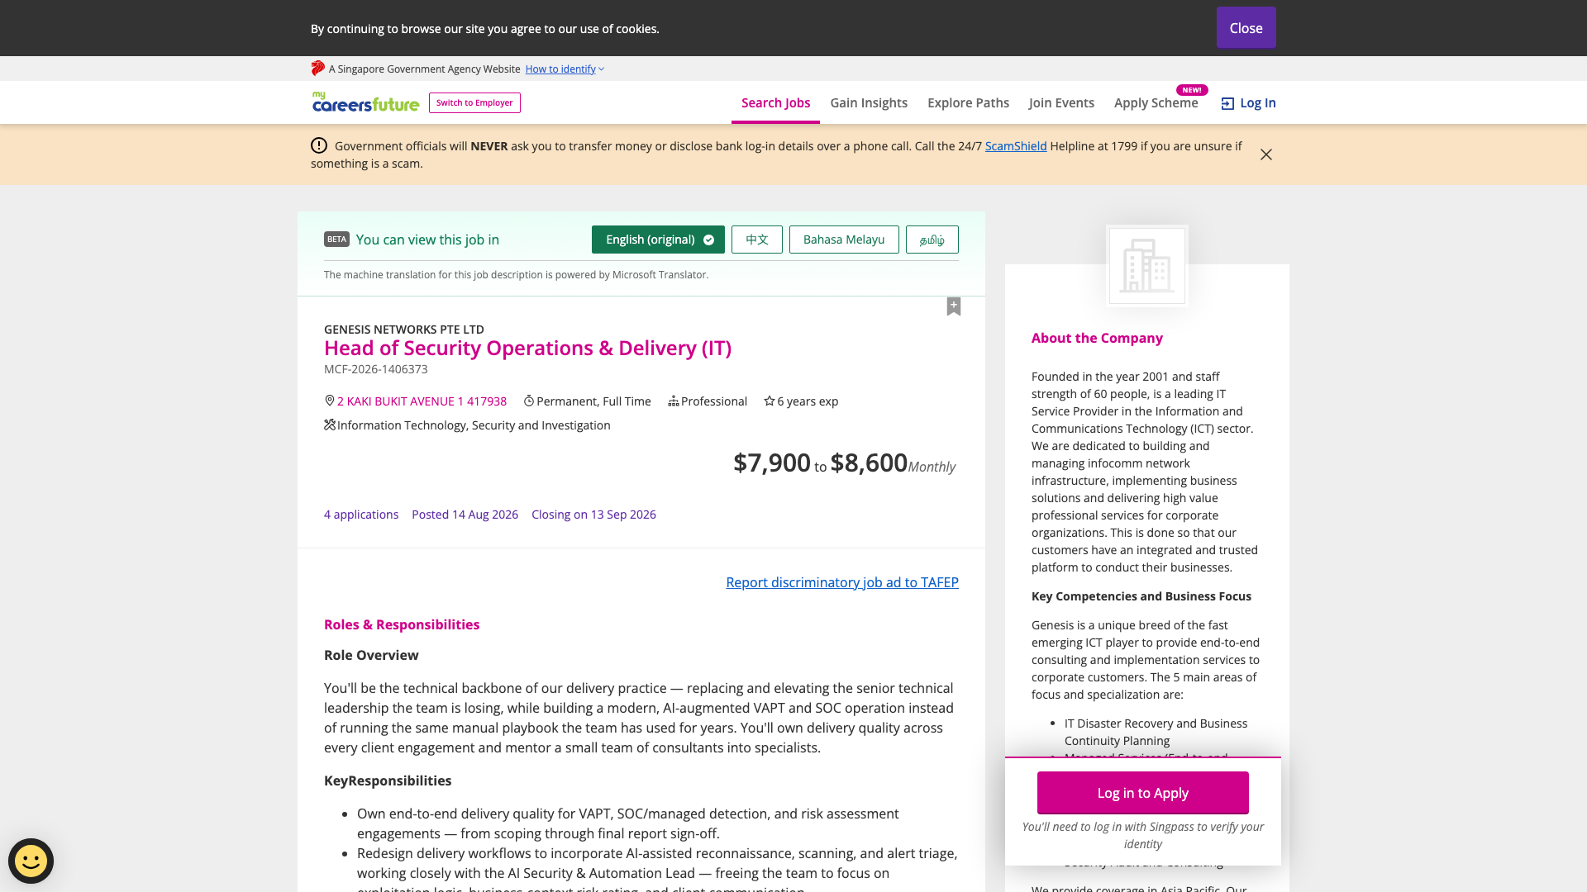Screen dimensions: 1587x892
Task: Click Log in to Apply button
Action: [1142, 793]
